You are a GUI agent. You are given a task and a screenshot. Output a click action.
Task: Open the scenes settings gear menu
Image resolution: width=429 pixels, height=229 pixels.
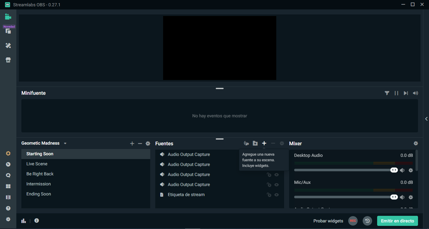(148, 144)
